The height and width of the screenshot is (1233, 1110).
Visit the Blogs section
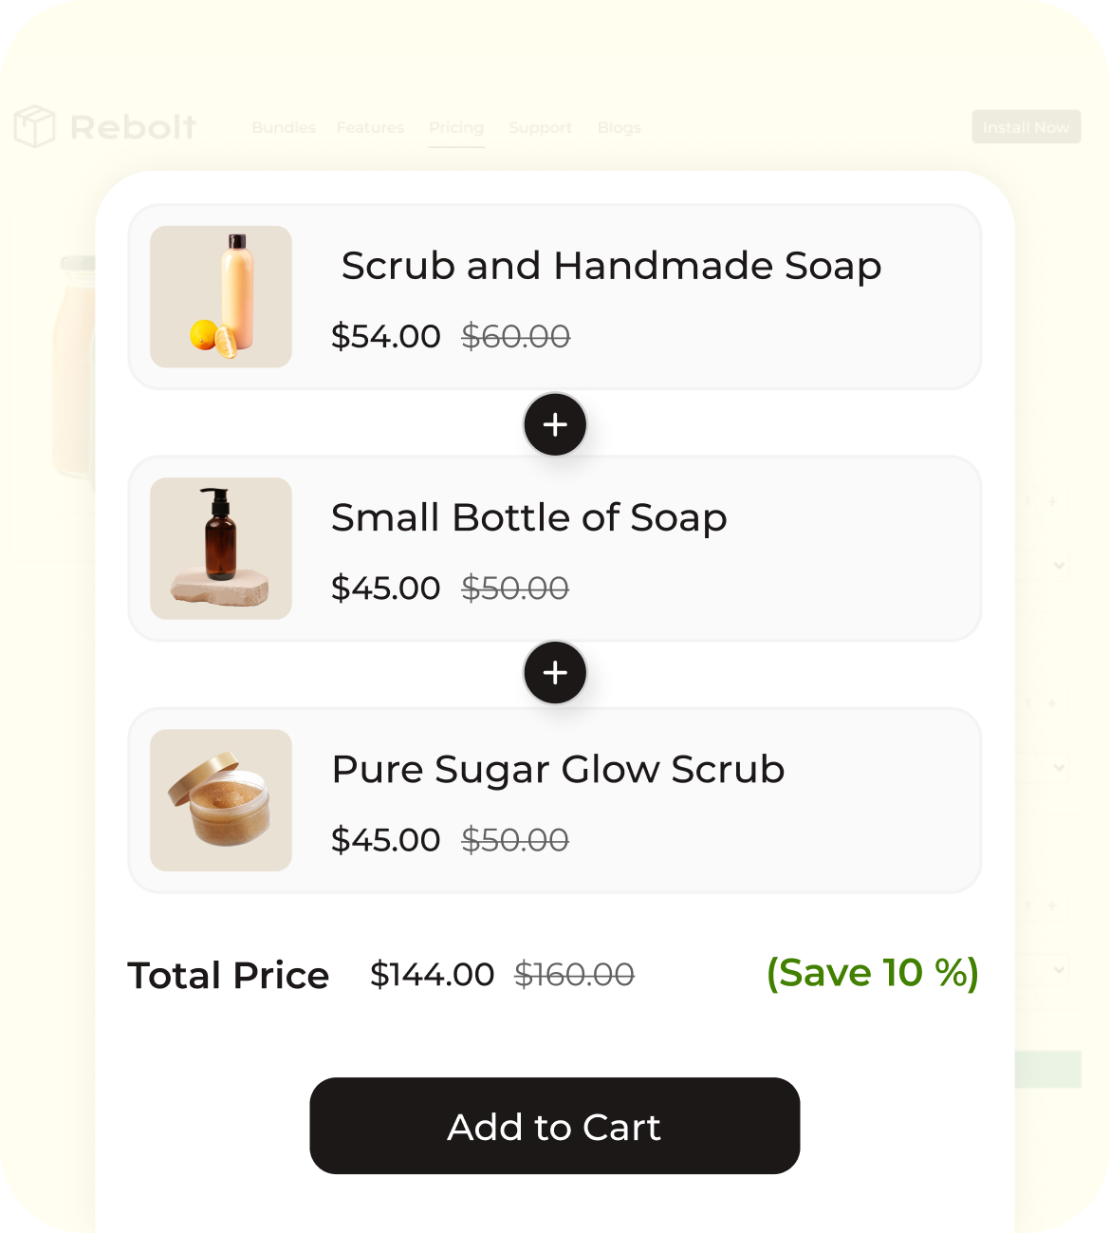click(620, 127)
